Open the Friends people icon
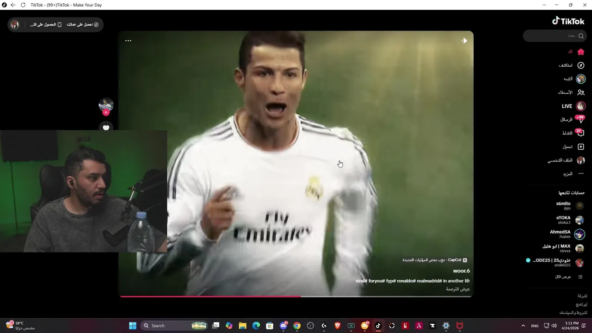Viewport: 592px width, 333px height. point(581,92)
